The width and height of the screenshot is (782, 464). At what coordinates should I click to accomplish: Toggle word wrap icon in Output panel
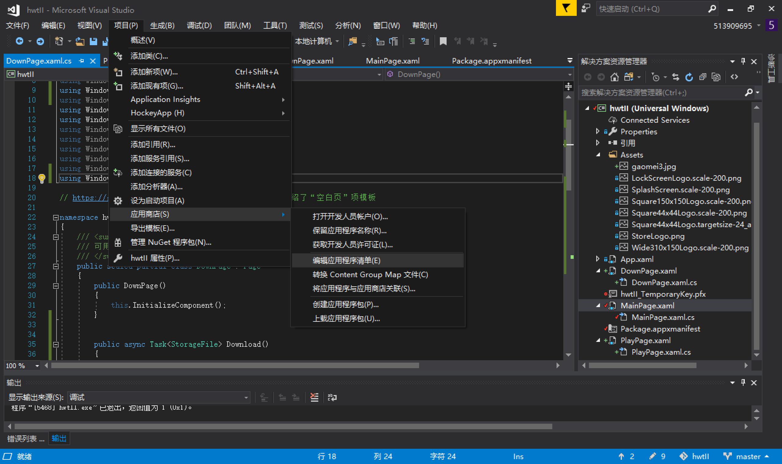click(332, 397)
